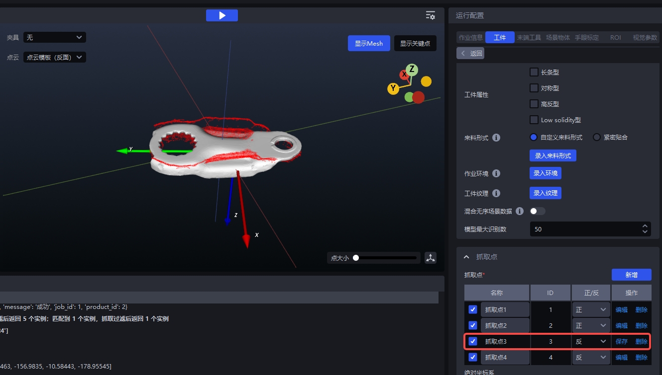Click the axis reset view icon
Viewport: 662px width, 375px height.
click(431, 258)
